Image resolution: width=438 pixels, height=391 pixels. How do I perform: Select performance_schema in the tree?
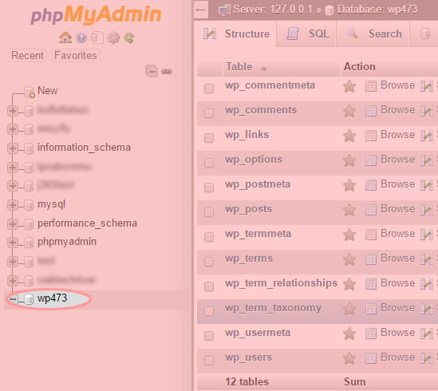(x=87, y=223)
